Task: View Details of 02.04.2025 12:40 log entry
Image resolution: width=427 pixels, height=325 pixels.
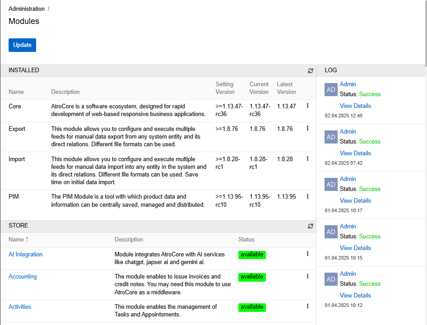Action: pos(355,106)
